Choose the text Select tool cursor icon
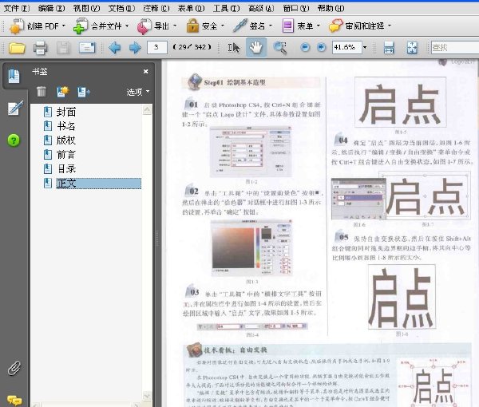This screenshot has height=407, width=479. [x=233, y=48]
